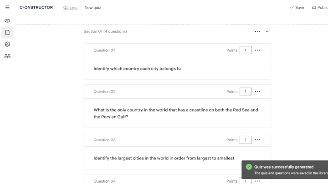Open Question 03 three-dot menu
The image size is (328, 184).
pyautogui.click(x=257, y=140)
